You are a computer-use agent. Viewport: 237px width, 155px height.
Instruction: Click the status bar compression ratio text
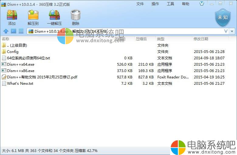tap(86, 151)
